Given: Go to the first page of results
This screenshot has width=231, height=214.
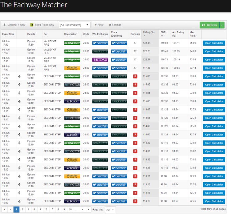Looking at the screenshot, I should [5, 210].
